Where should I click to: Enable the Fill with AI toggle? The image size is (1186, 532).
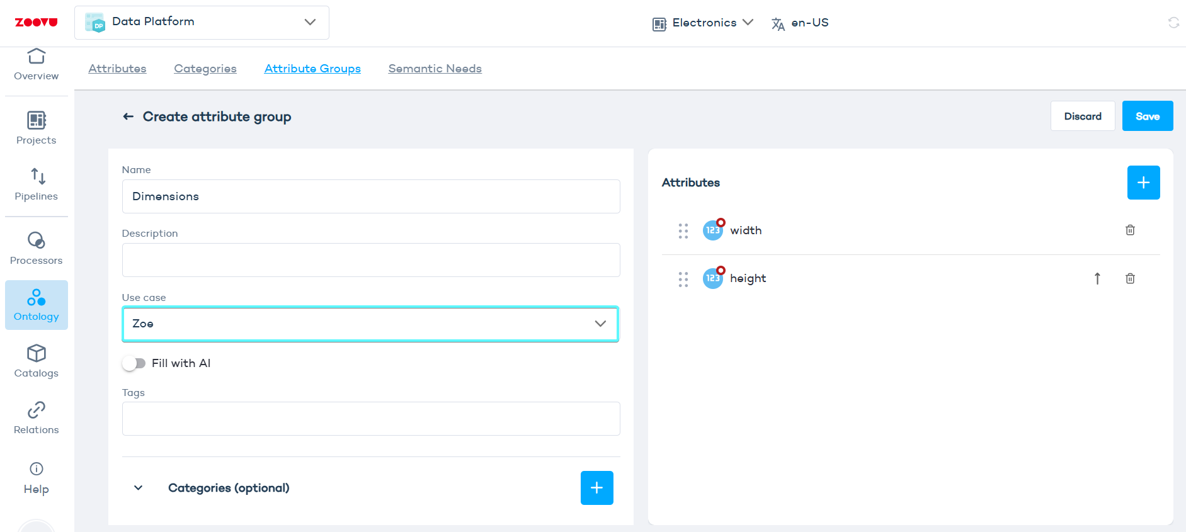click(134, 363)
